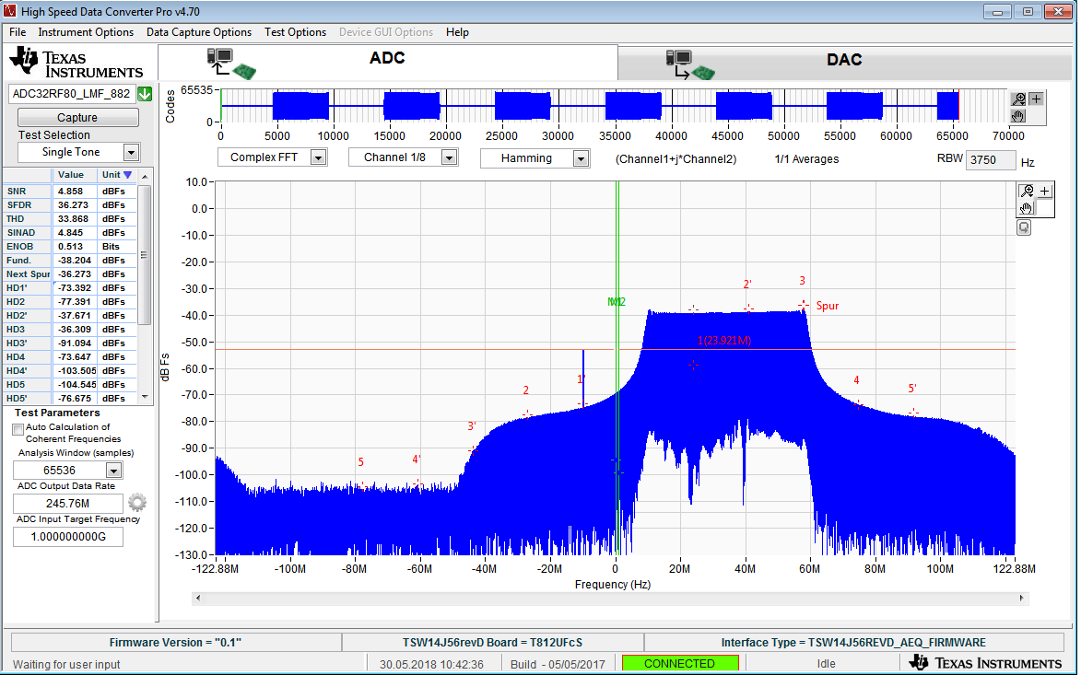Viewport: 1081px width, 675px height.
Task: Click the SNR value 4.858 cell
Action: pyautogui.click(x=75, y=192)
